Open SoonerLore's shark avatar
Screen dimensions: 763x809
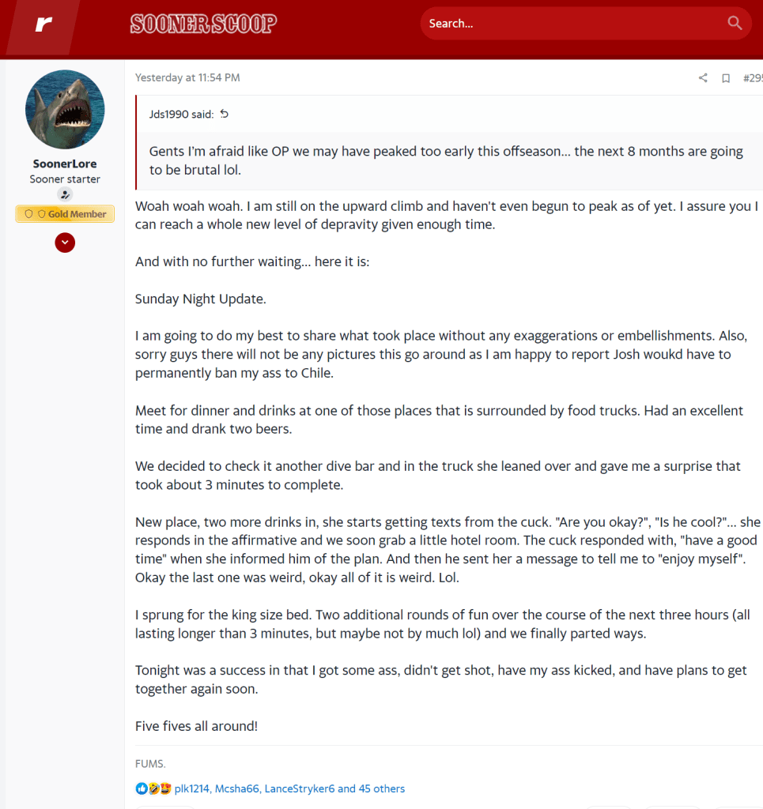point(65,109)
